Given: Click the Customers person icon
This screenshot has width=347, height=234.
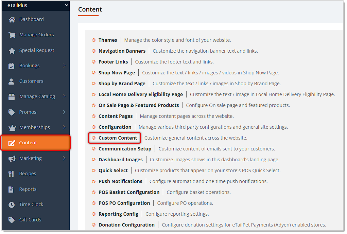Looking at the screenshot, I should (x=11, y=82).
